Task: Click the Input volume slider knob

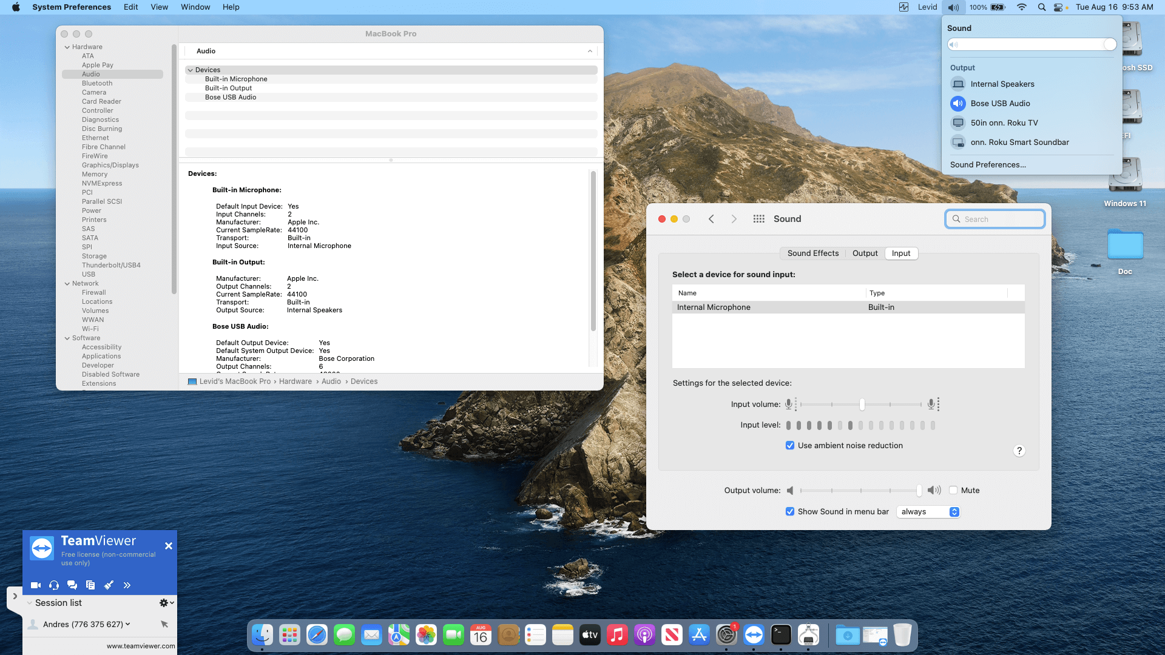Action: click(862, 404)
